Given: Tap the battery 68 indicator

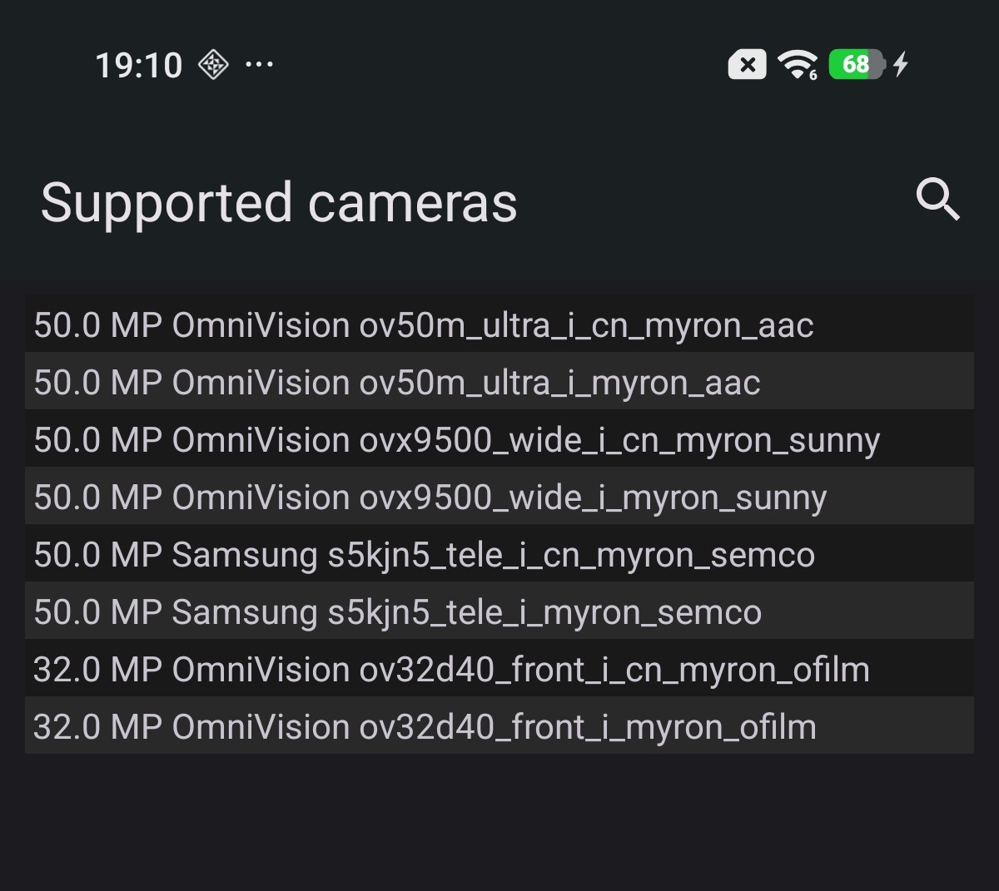Looking at the screenshot, I should 857,64.
